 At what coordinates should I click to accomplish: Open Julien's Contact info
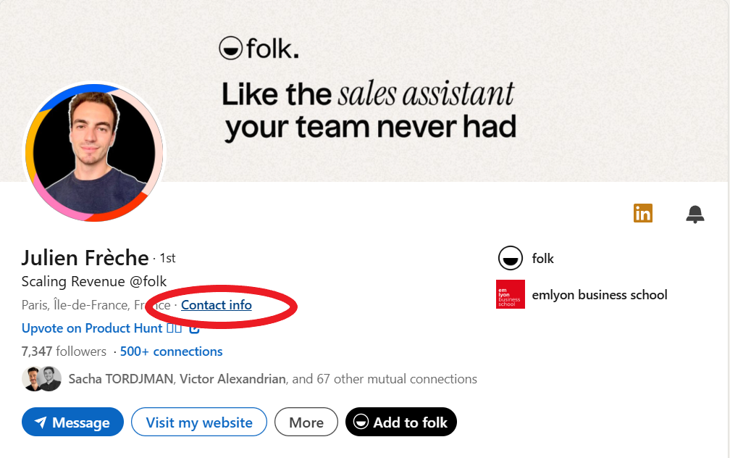click(x=216, y=305)
